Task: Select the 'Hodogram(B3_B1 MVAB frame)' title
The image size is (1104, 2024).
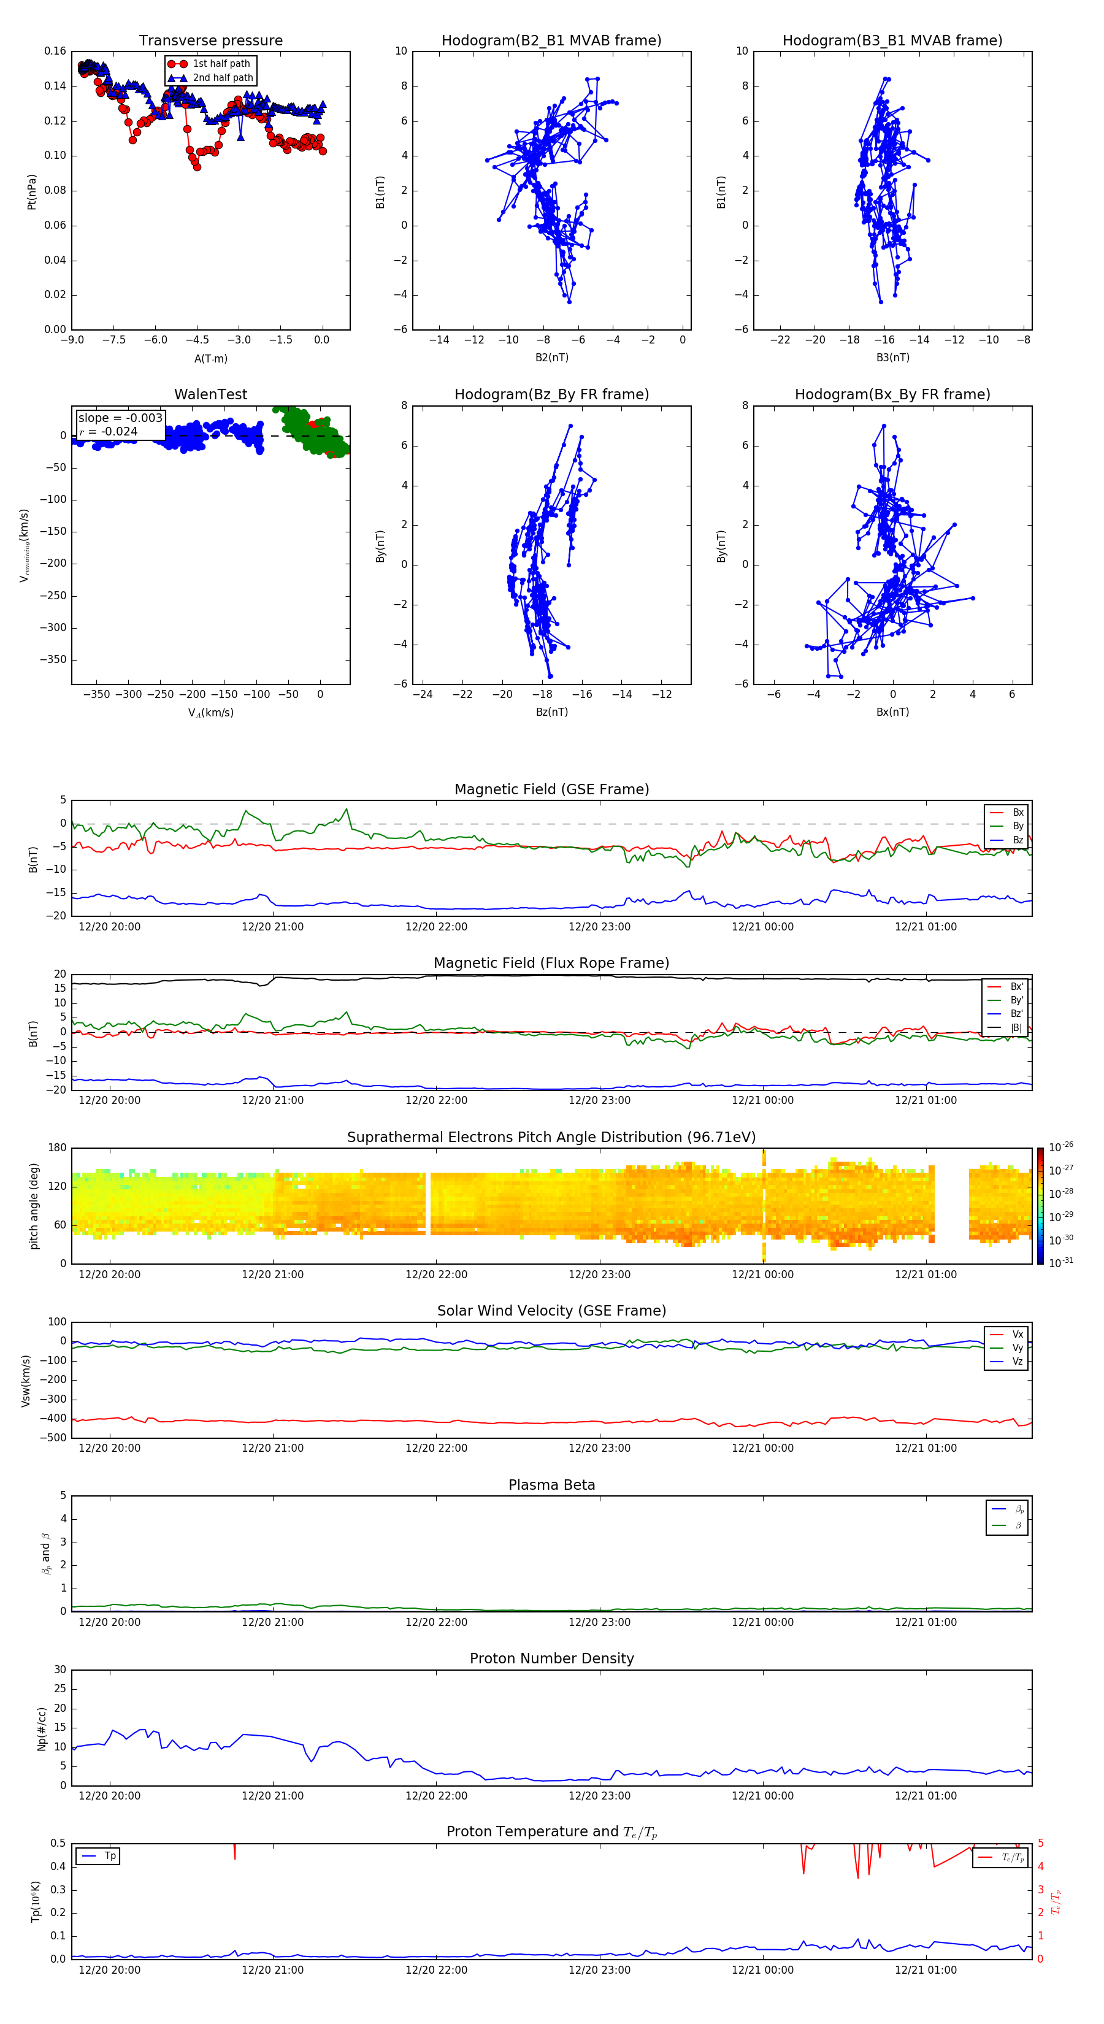Action: tap(892, 41)
